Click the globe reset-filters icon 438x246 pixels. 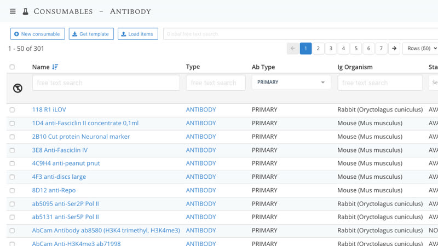[18, 88]
